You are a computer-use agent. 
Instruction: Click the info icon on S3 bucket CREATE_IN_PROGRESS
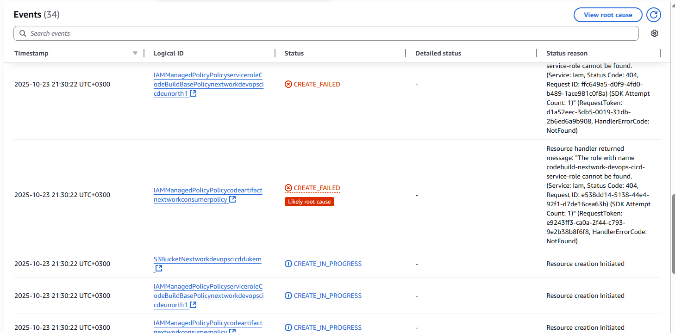288,264
